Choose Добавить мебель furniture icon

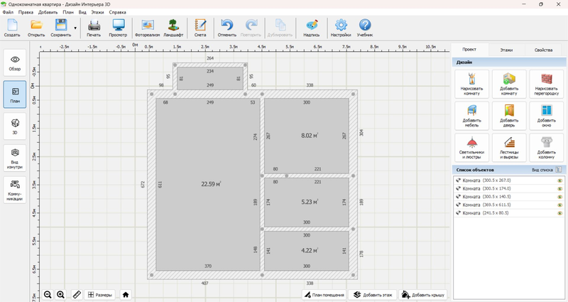coord(471,115)
